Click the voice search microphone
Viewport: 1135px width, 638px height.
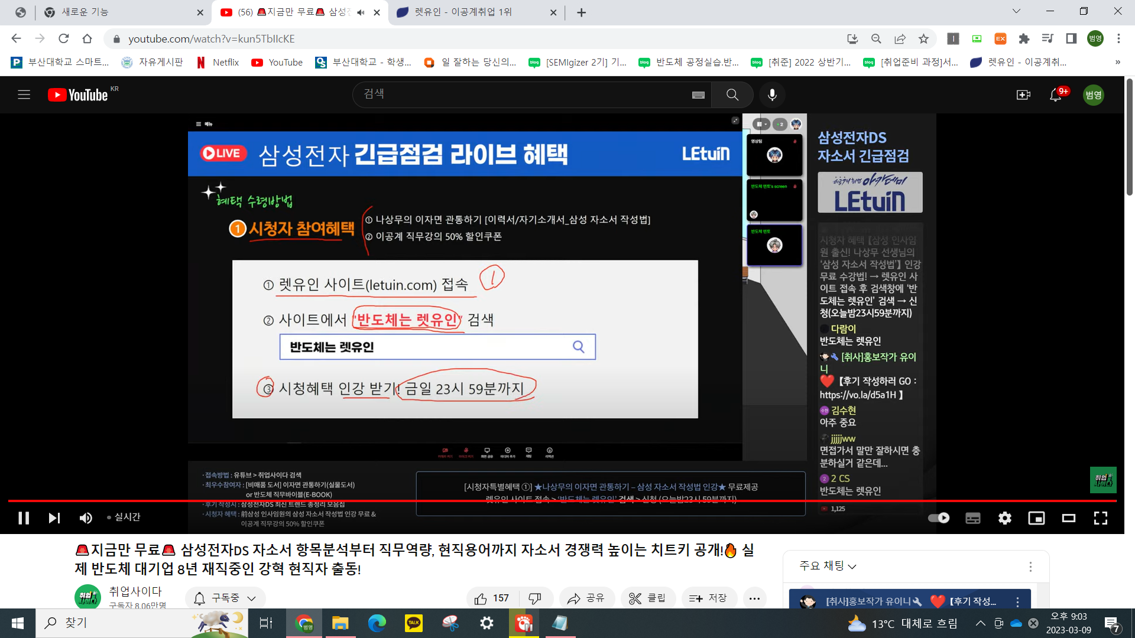tap(772, 95)
